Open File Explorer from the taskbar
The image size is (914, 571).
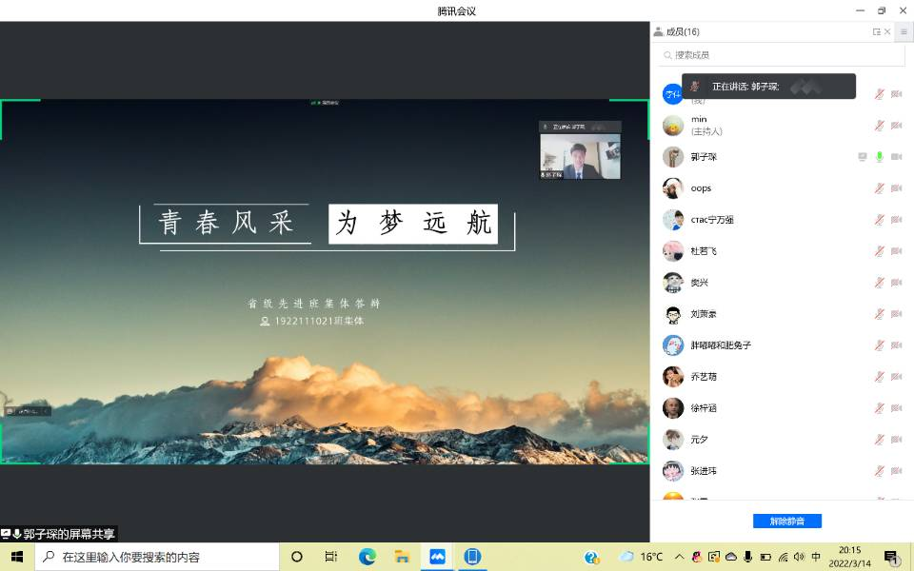(x=404, y=556)
